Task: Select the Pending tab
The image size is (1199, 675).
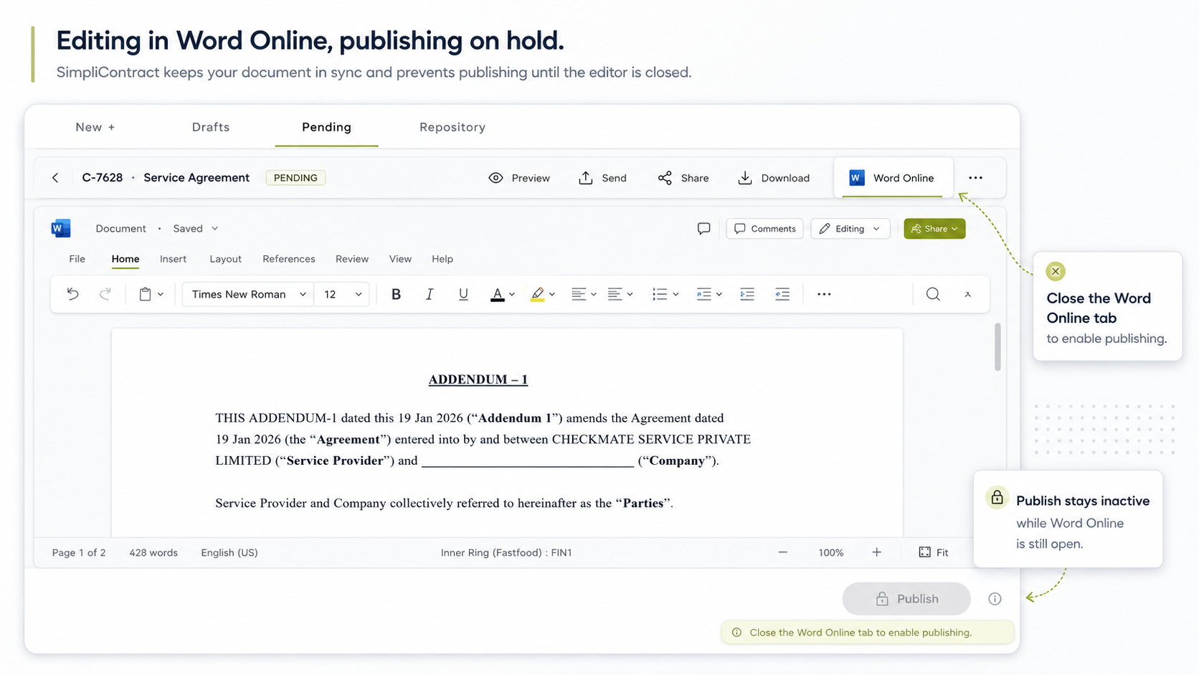Action: 326,127
